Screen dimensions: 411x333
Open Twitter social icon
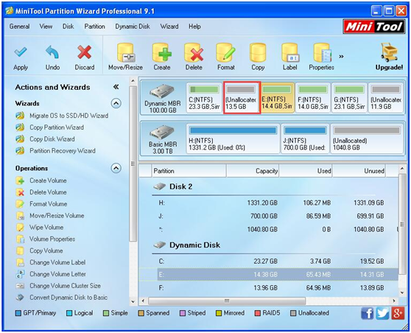pyautogui.click(x=382, y=313)
